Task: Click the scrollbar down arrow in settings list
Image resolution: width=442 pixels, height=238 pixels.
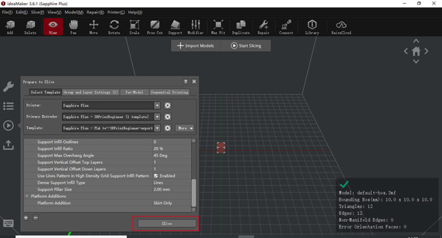Action: [x=194, y=210]
